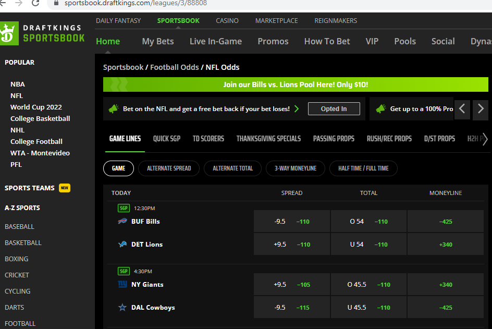Screen dimensions: 492x329
Task: Open WTA - Montevideo in sidebar
Action: 40,153
